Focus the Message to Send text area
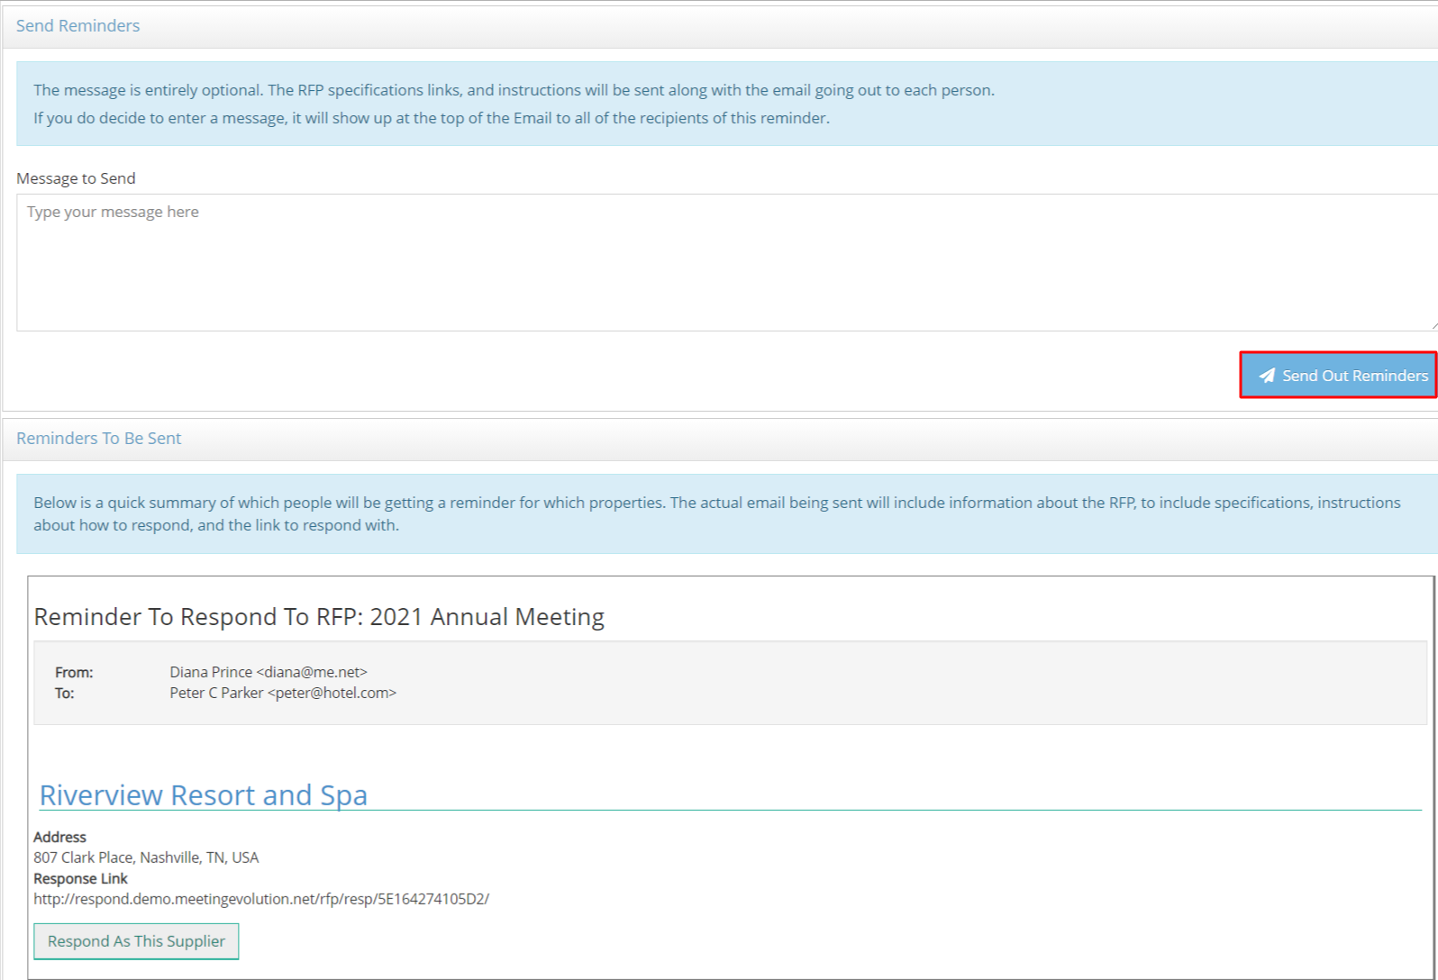The image size is (1438, 980). 727,262
